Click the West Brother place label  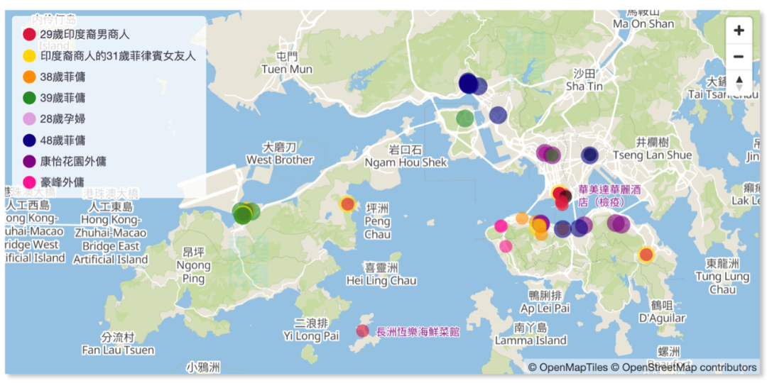coord(279,153)
